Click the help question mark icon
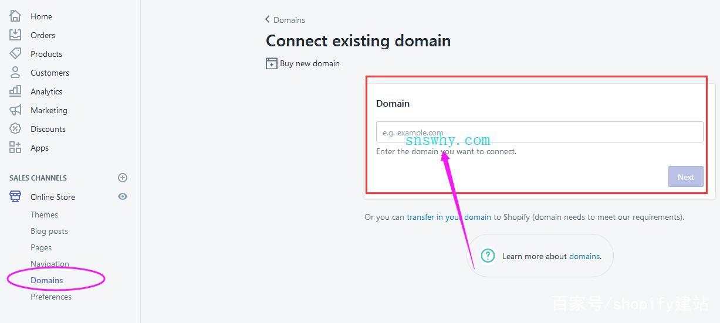The width and height of the screenshot is (720, 323). 488,256
